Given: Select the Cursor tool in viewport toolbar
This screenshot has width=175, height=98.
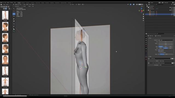Looking at the screenshot, I should 14,11.
